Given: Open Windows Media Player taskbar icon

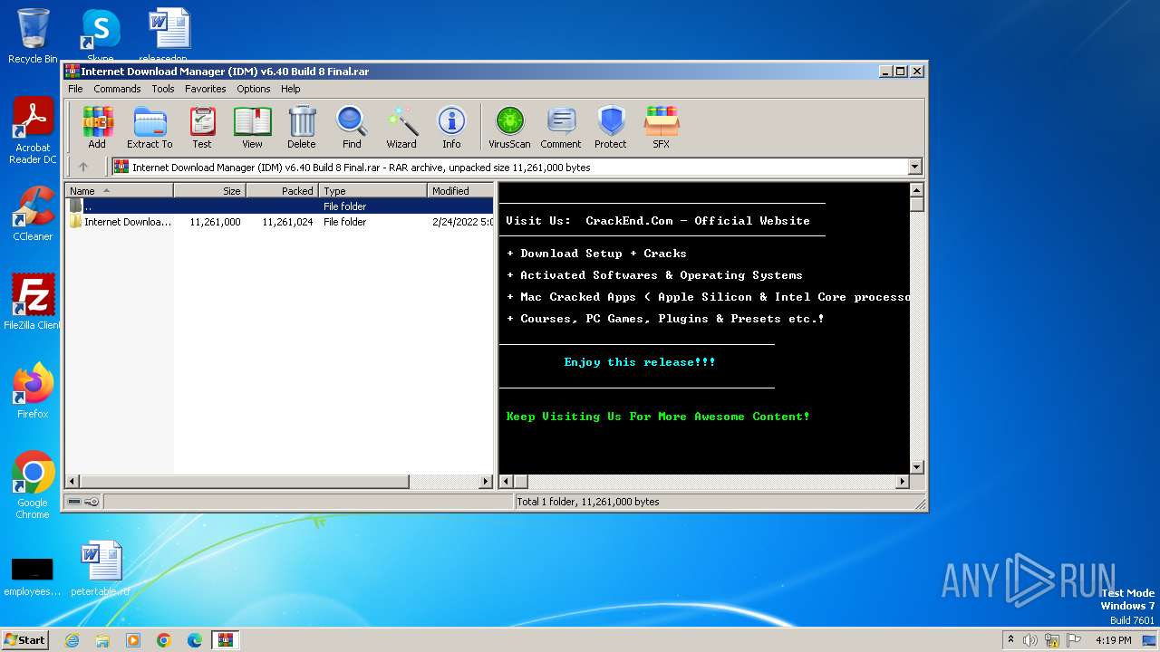Looking at the screenshot, I should (x=133, y=640).
